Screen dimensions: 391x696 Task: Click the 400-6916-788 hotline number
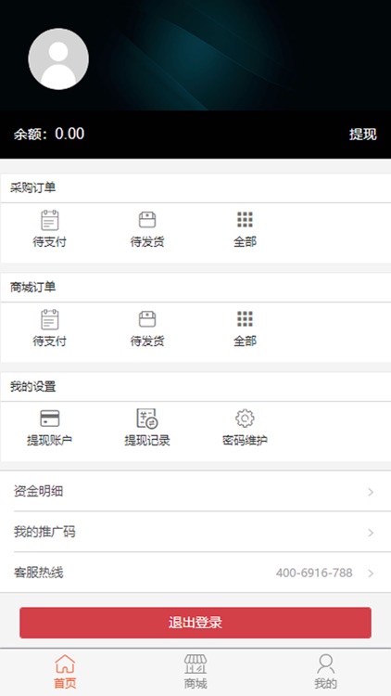(314, 574)
